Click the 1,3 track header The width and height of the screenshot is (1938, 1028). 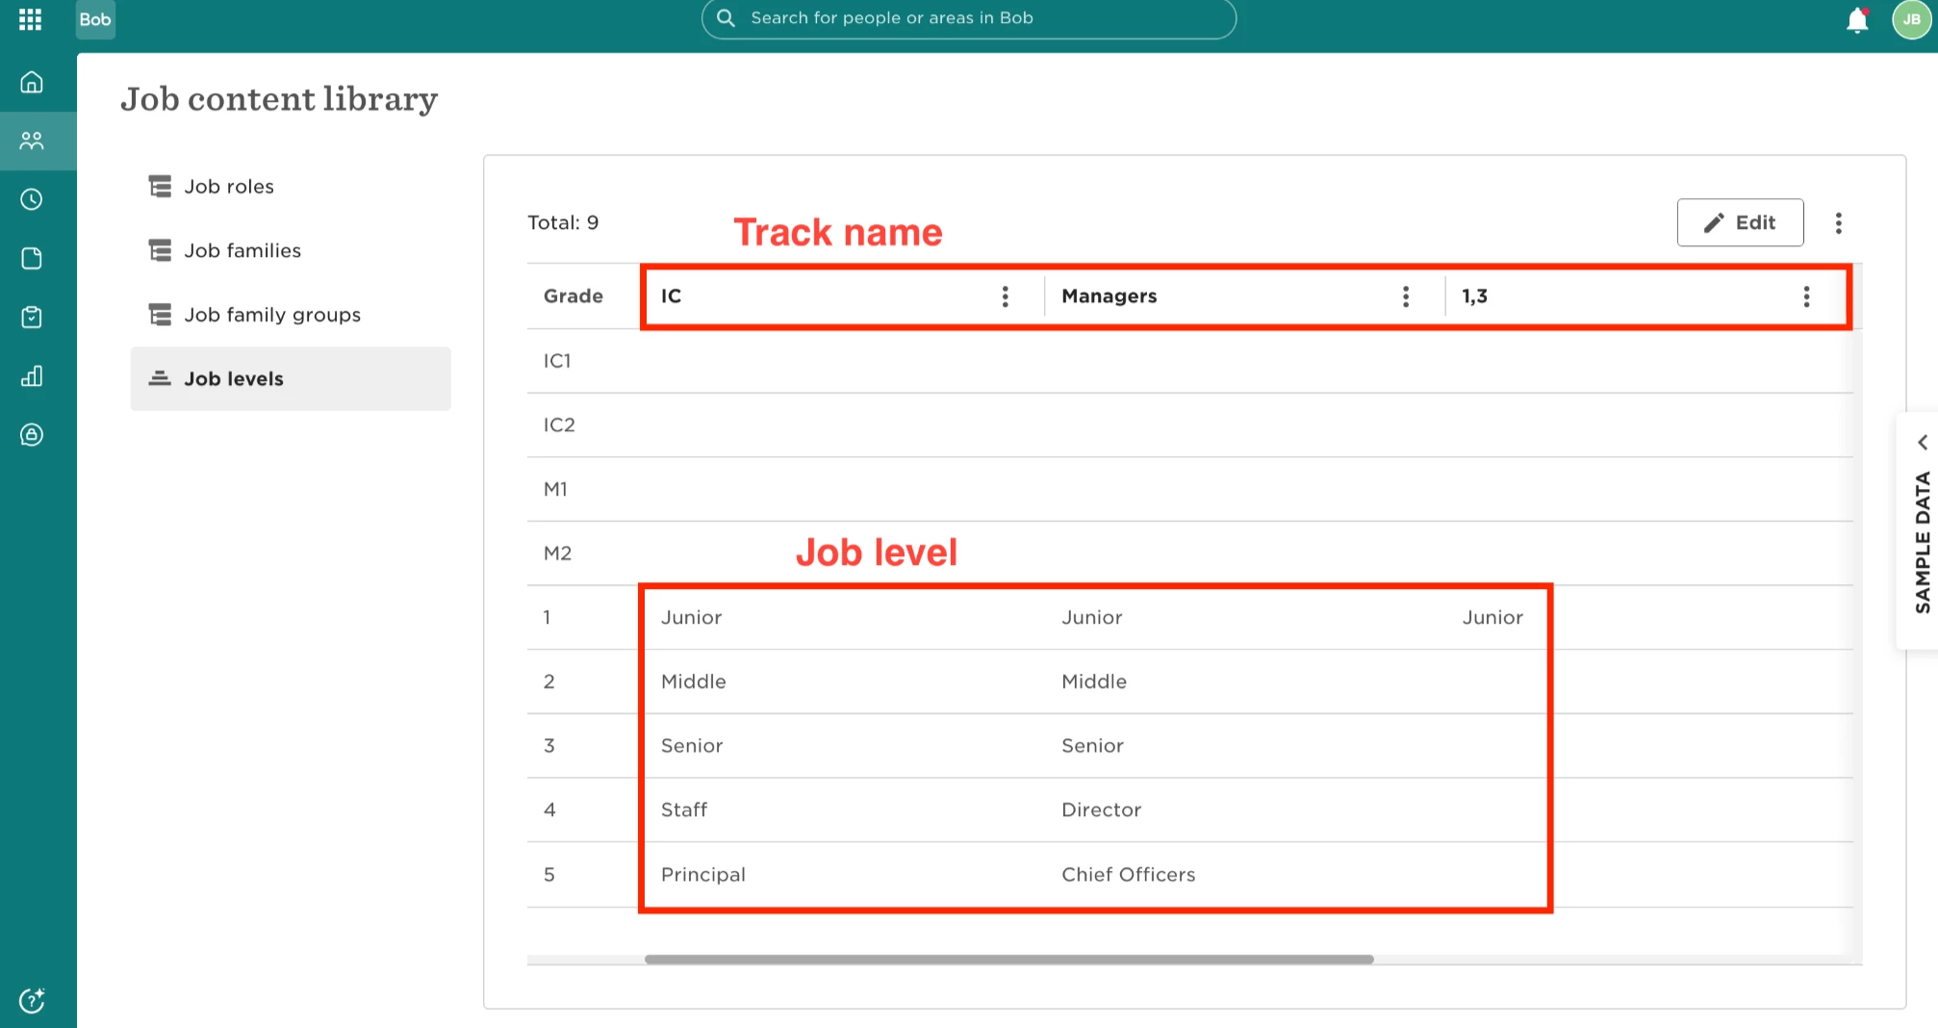(x=1474, y=296)
